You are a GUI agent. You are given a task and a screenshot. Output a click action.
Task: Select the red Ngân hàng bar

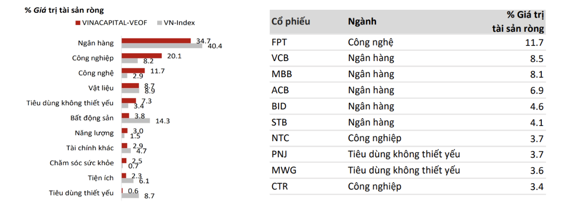(x=156, y=41)
